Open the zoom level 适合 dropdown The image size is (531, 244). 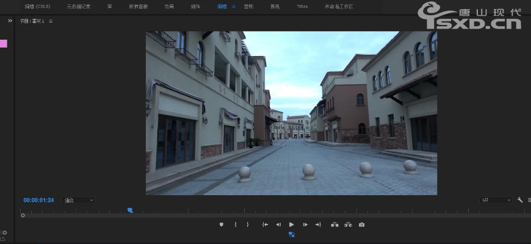[x=79, y=200]
